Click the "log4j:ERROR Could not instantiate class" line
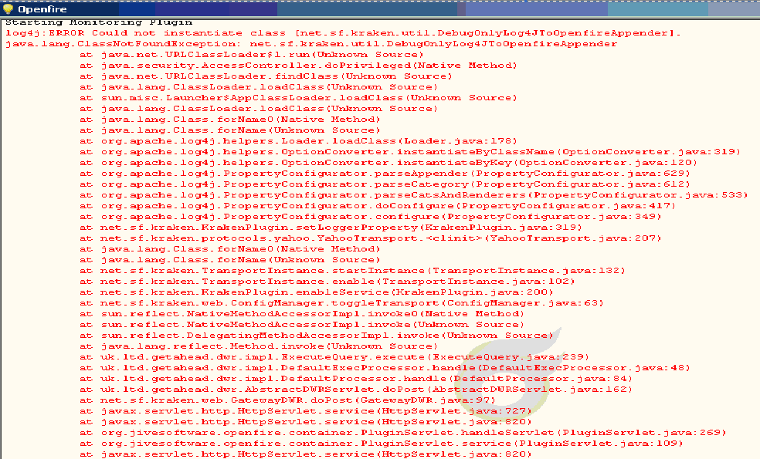Image resolution: width=760 pixels, height=459 pixels. coord(343,33)
